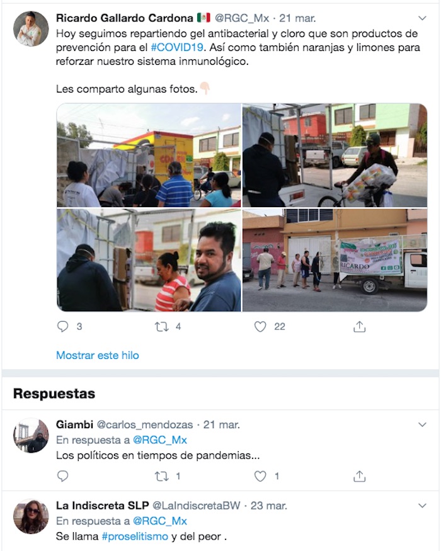
Task: Open the Giambi username
Action: [x=74, y=424]
